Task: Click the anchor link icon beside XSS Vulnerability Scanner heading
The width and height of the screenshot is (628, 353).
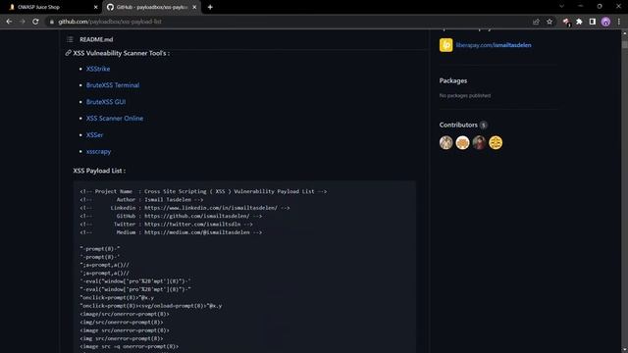Action: [x=68, y=53]
